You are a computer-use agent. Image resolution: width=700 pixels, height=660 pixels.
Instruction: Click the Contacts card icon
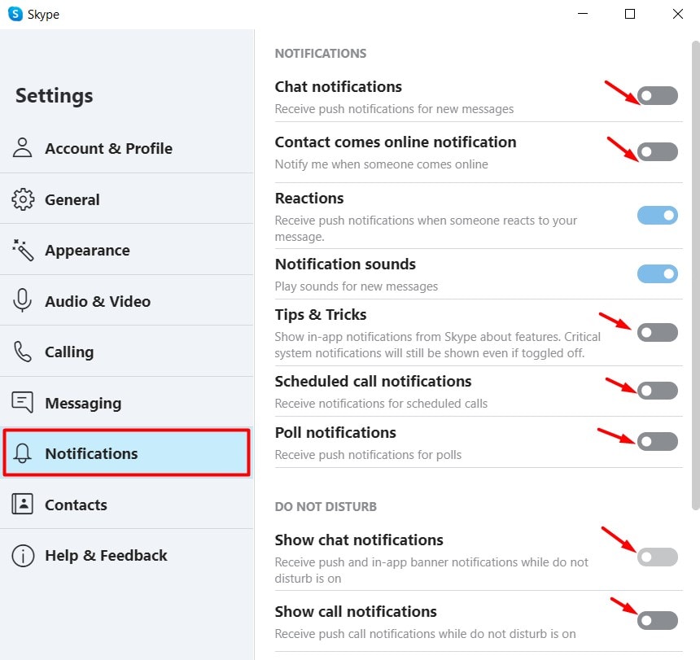(22, 505)
